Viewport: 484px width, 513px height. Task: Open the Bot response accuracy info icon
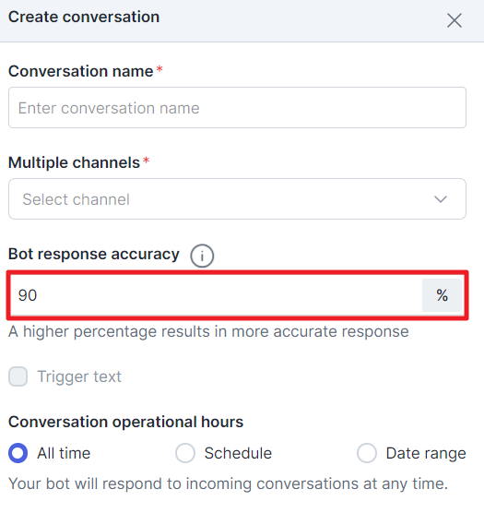click(x=202, y=256)
